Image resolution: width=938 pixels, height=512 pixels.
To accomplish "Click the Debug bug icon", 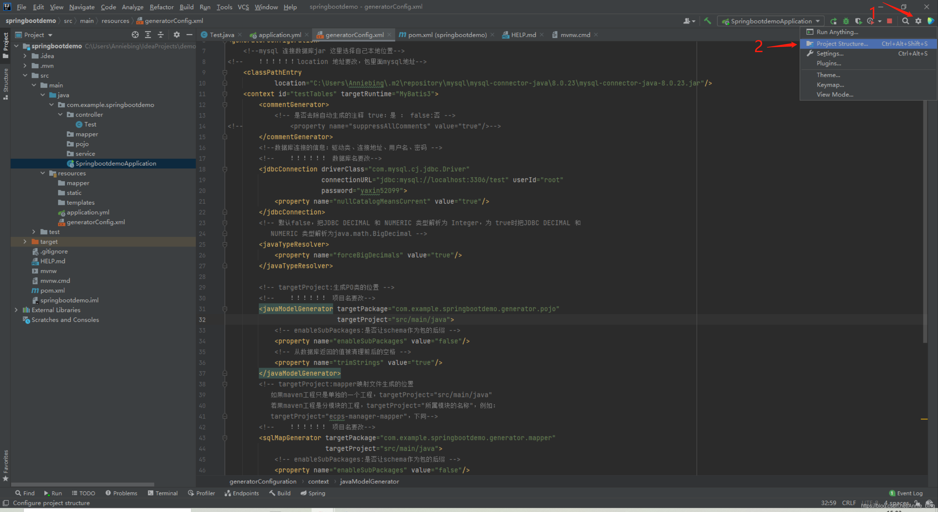I will click(x=846, y=21).
